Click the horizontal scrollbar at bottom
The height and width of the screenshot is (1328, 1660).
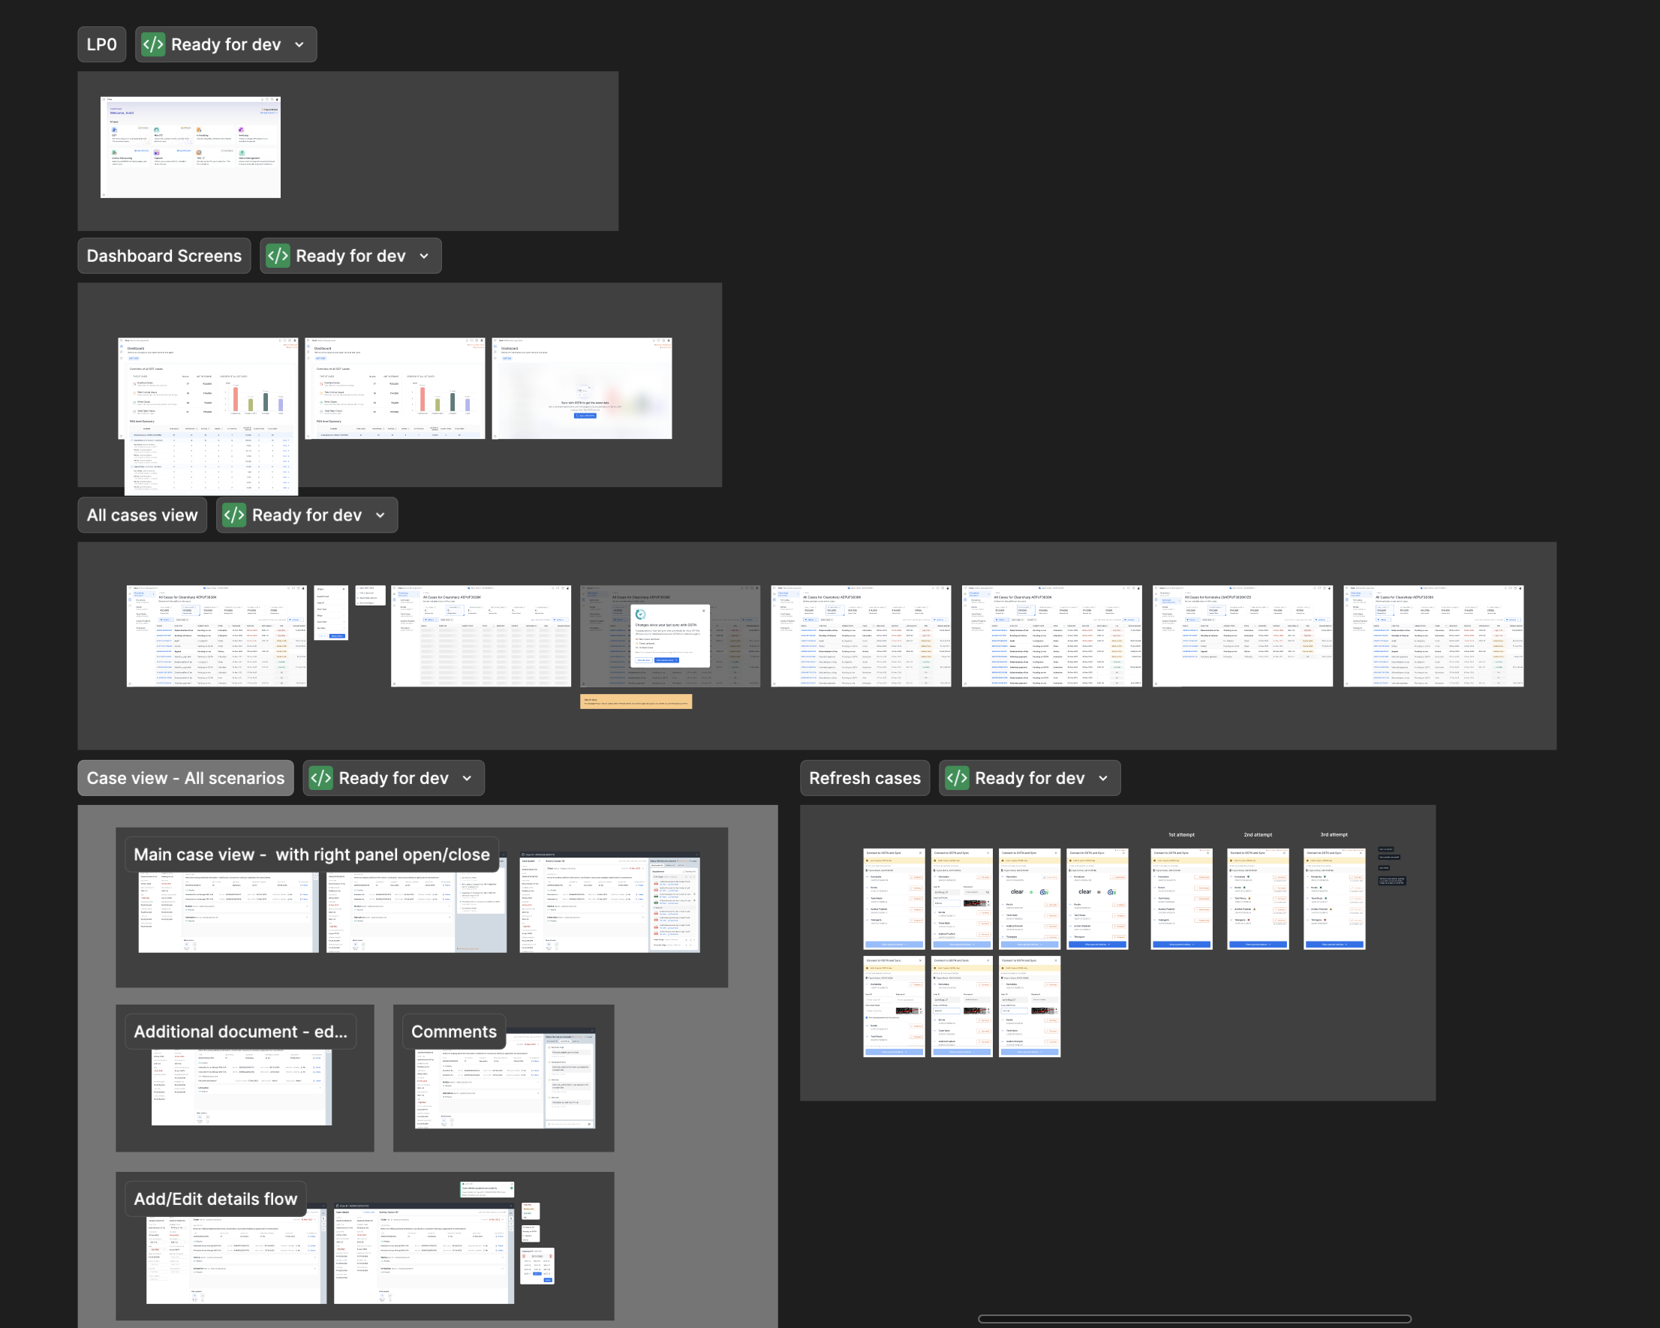click(1194, 1319)
